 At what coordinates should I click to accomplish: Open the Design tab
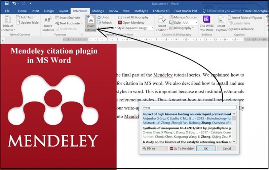pos(49,11)
